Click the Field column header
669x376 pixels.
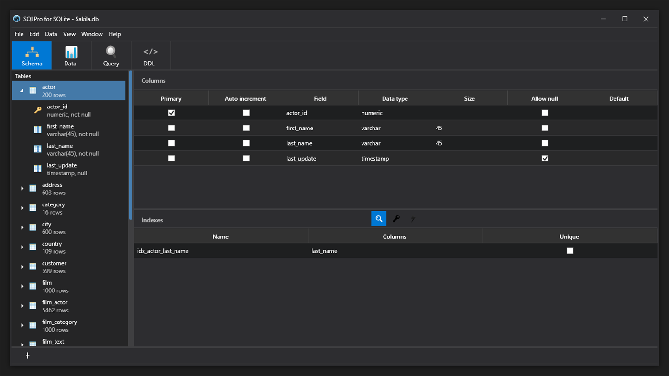pyautogui.click(x=320, y=98)
